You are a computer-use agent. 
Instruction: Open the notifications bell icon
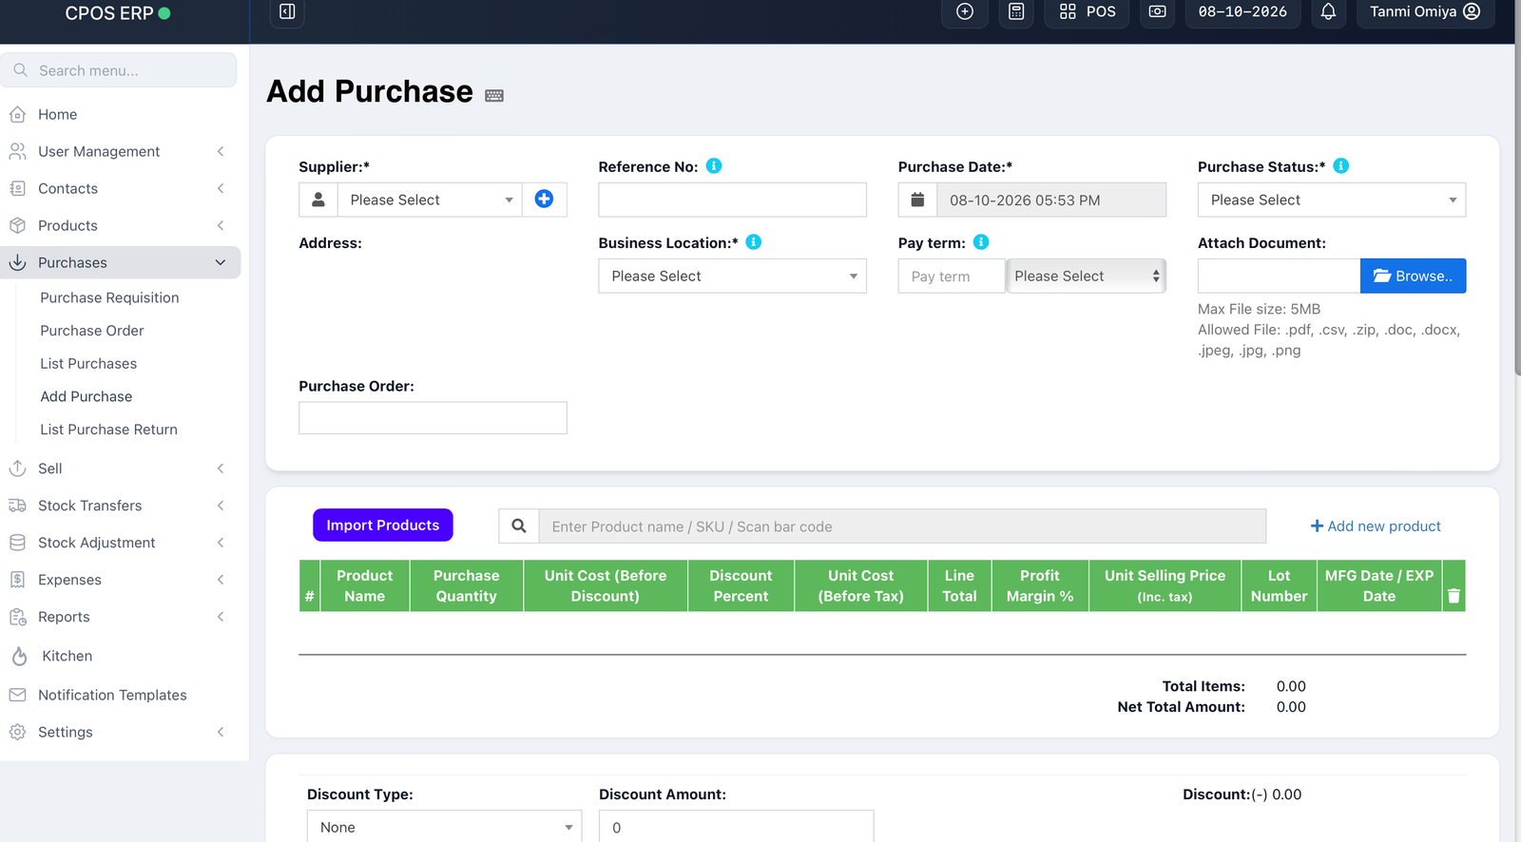[x=1328, y=12]
